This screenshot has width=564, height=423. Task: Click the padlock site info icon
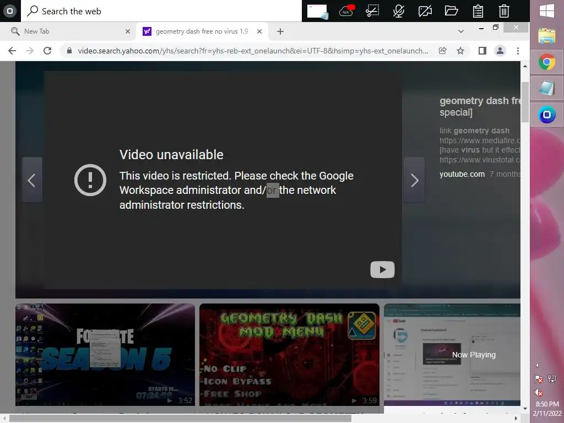69,51
